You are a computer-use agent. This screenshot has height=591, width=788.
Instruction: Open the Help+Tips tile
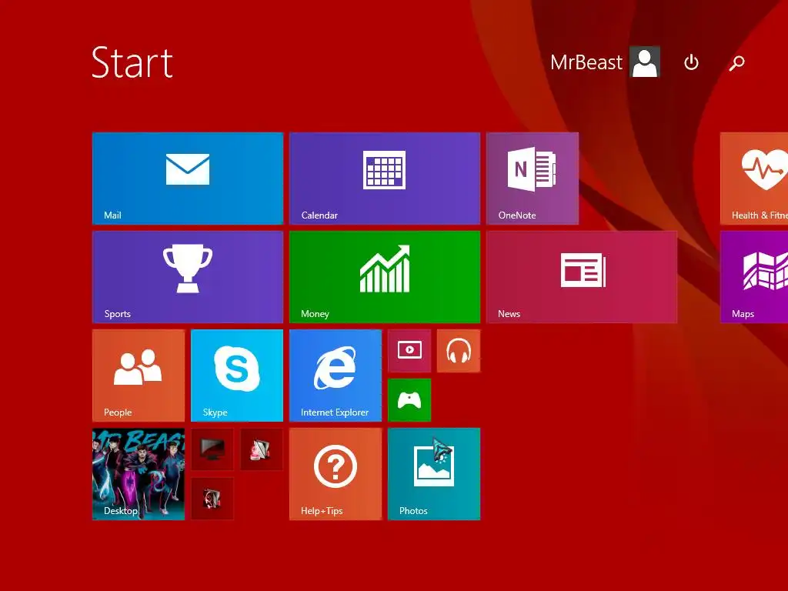pyautogui.click(x=336, y=474)
